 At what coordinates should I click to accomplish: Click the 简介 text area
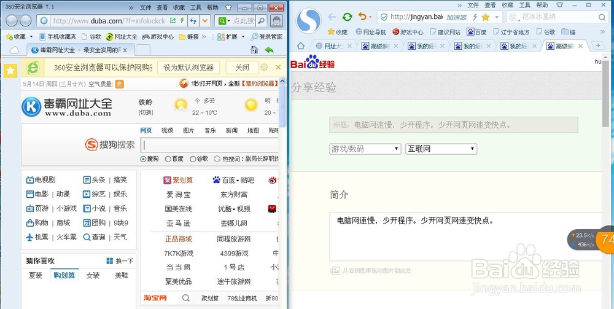point(465,237)
